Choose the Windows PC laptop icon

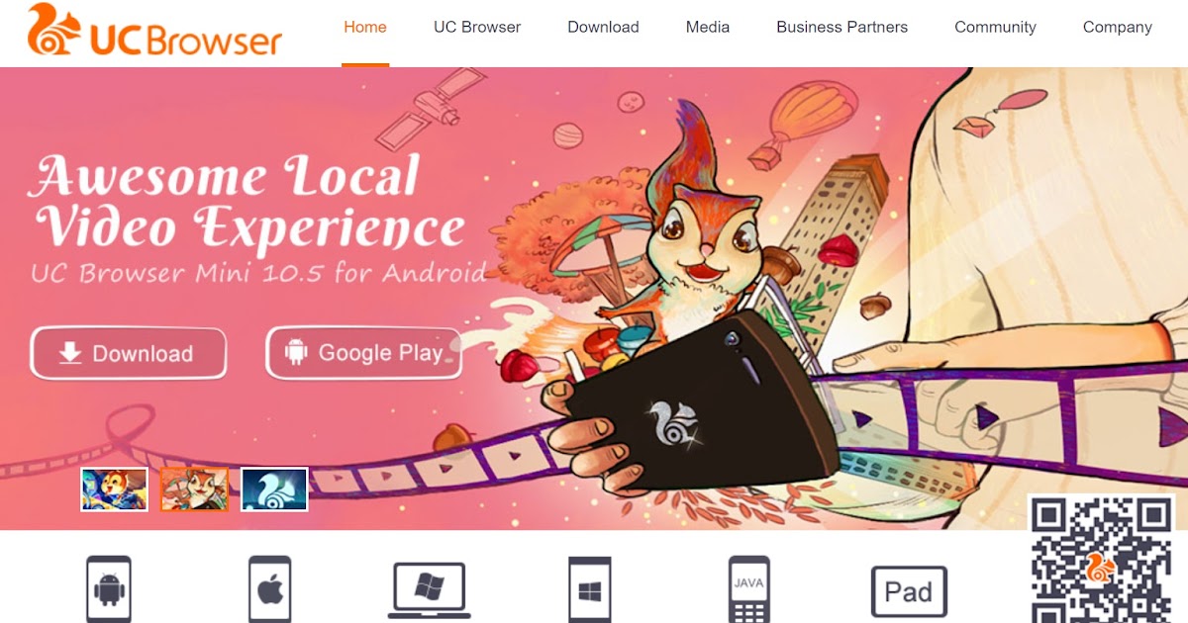429,590
